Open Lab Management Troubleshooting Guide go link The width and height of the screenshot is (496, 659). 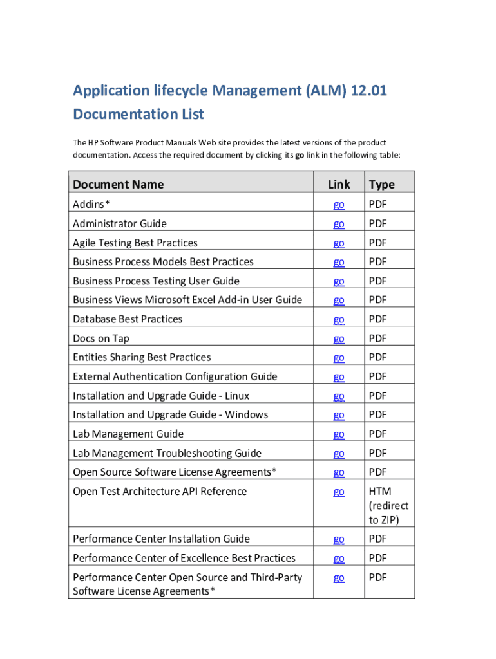pos(339,454)
